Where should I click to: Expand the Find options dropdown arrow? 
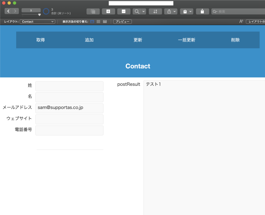click(144, 11)
